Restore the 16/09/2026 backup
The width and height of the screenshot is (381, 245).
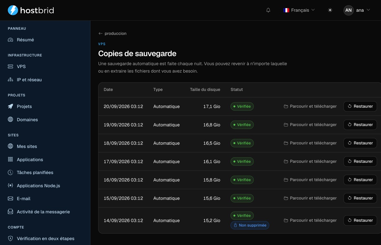[x=360, y=180]
